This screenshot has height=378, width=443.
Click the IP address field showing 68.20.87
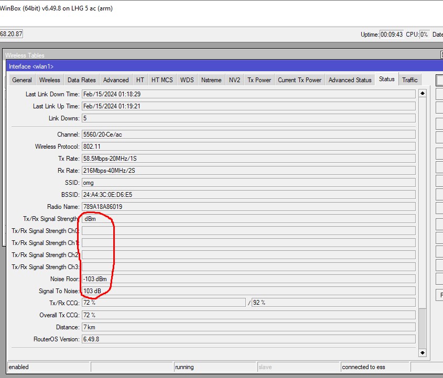click(x=10, y=34)
